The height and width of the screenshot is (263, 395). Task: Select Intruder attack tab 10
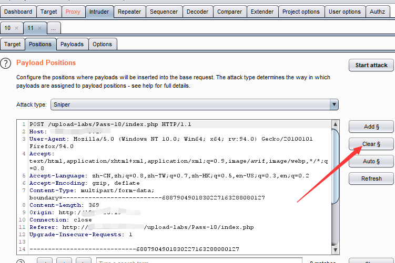(7, 28)
